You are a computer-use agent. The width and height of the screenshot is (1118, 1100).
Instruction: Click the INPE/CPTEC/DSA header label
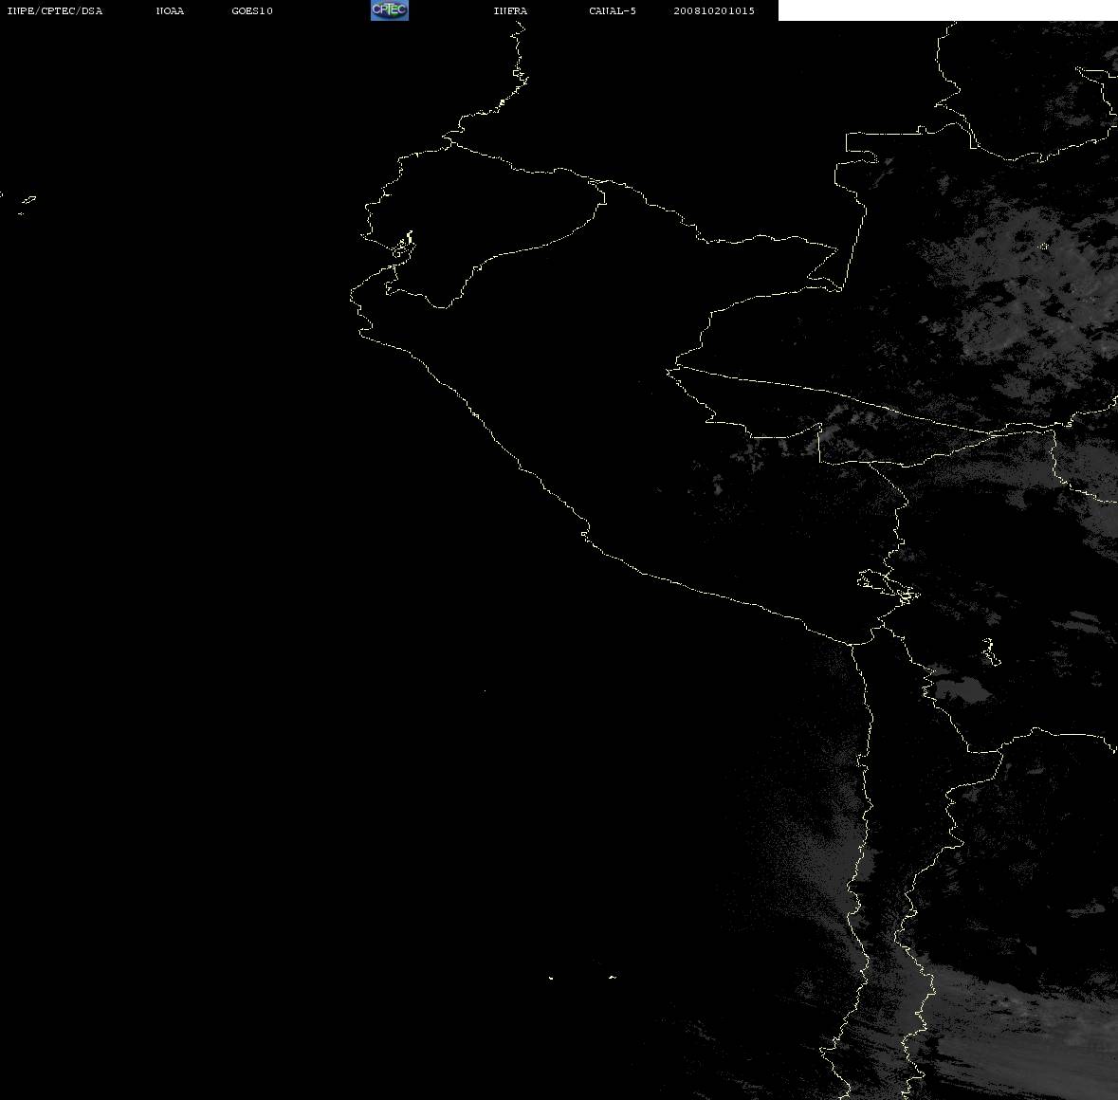pos(55,10)
